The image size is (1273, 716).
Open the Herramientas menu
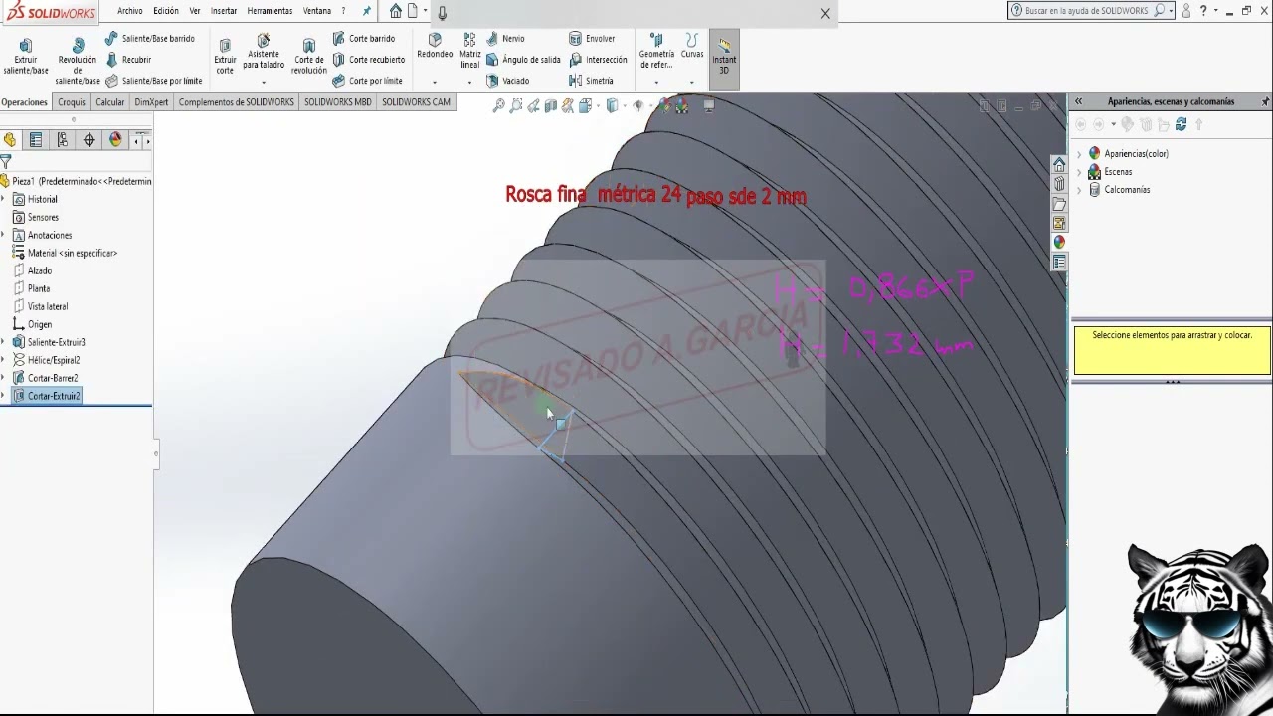(x=270, y=11)
